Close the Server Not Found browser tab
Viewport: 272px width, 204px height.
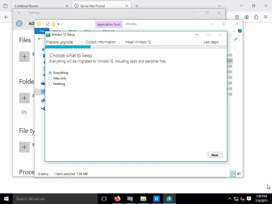coord(127,6)
